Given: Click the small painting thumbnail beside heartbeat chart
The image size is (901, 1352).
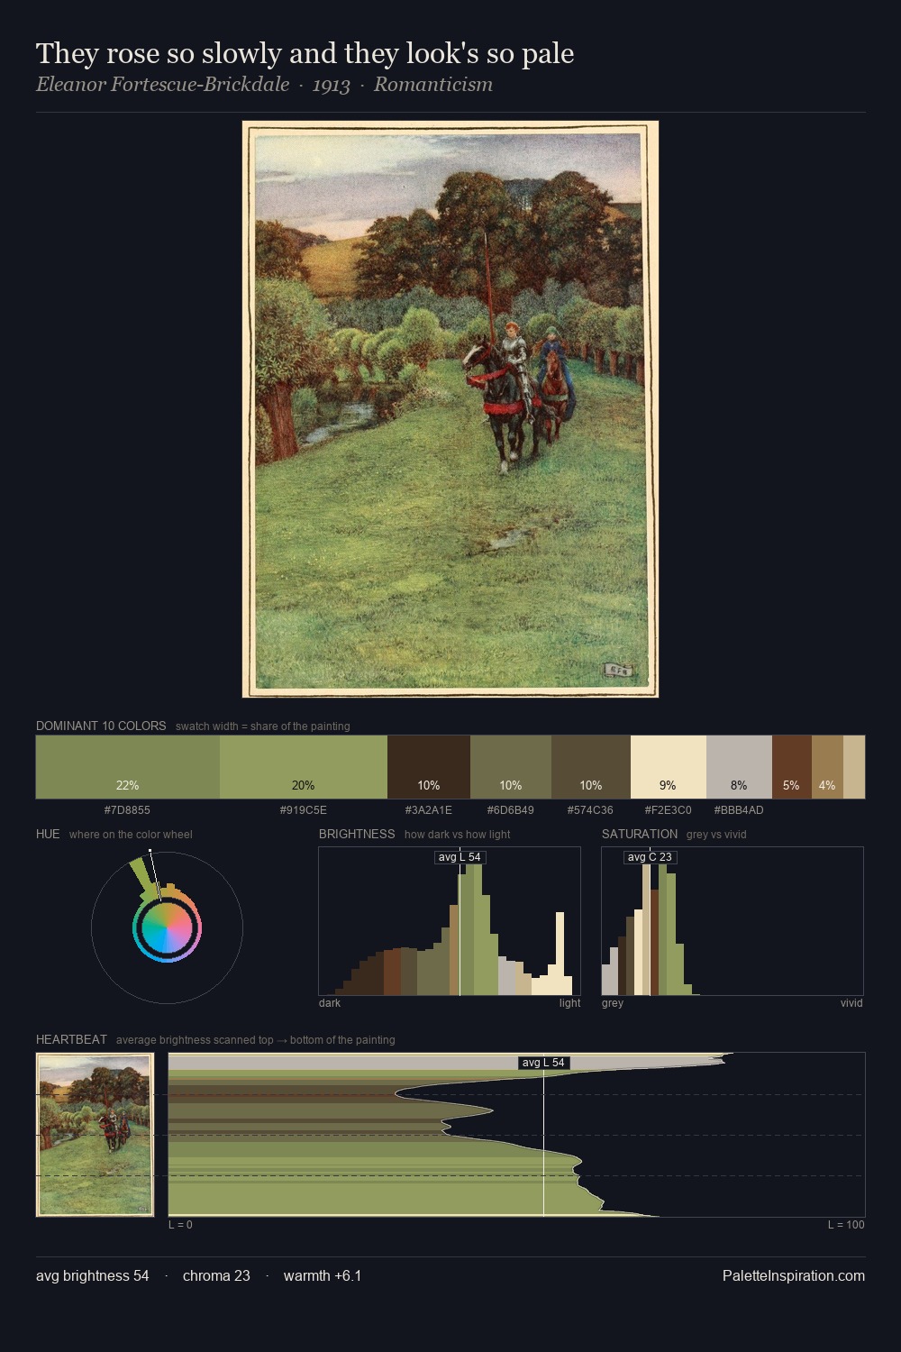Looking at the screenshot, I should [95, 1134].
